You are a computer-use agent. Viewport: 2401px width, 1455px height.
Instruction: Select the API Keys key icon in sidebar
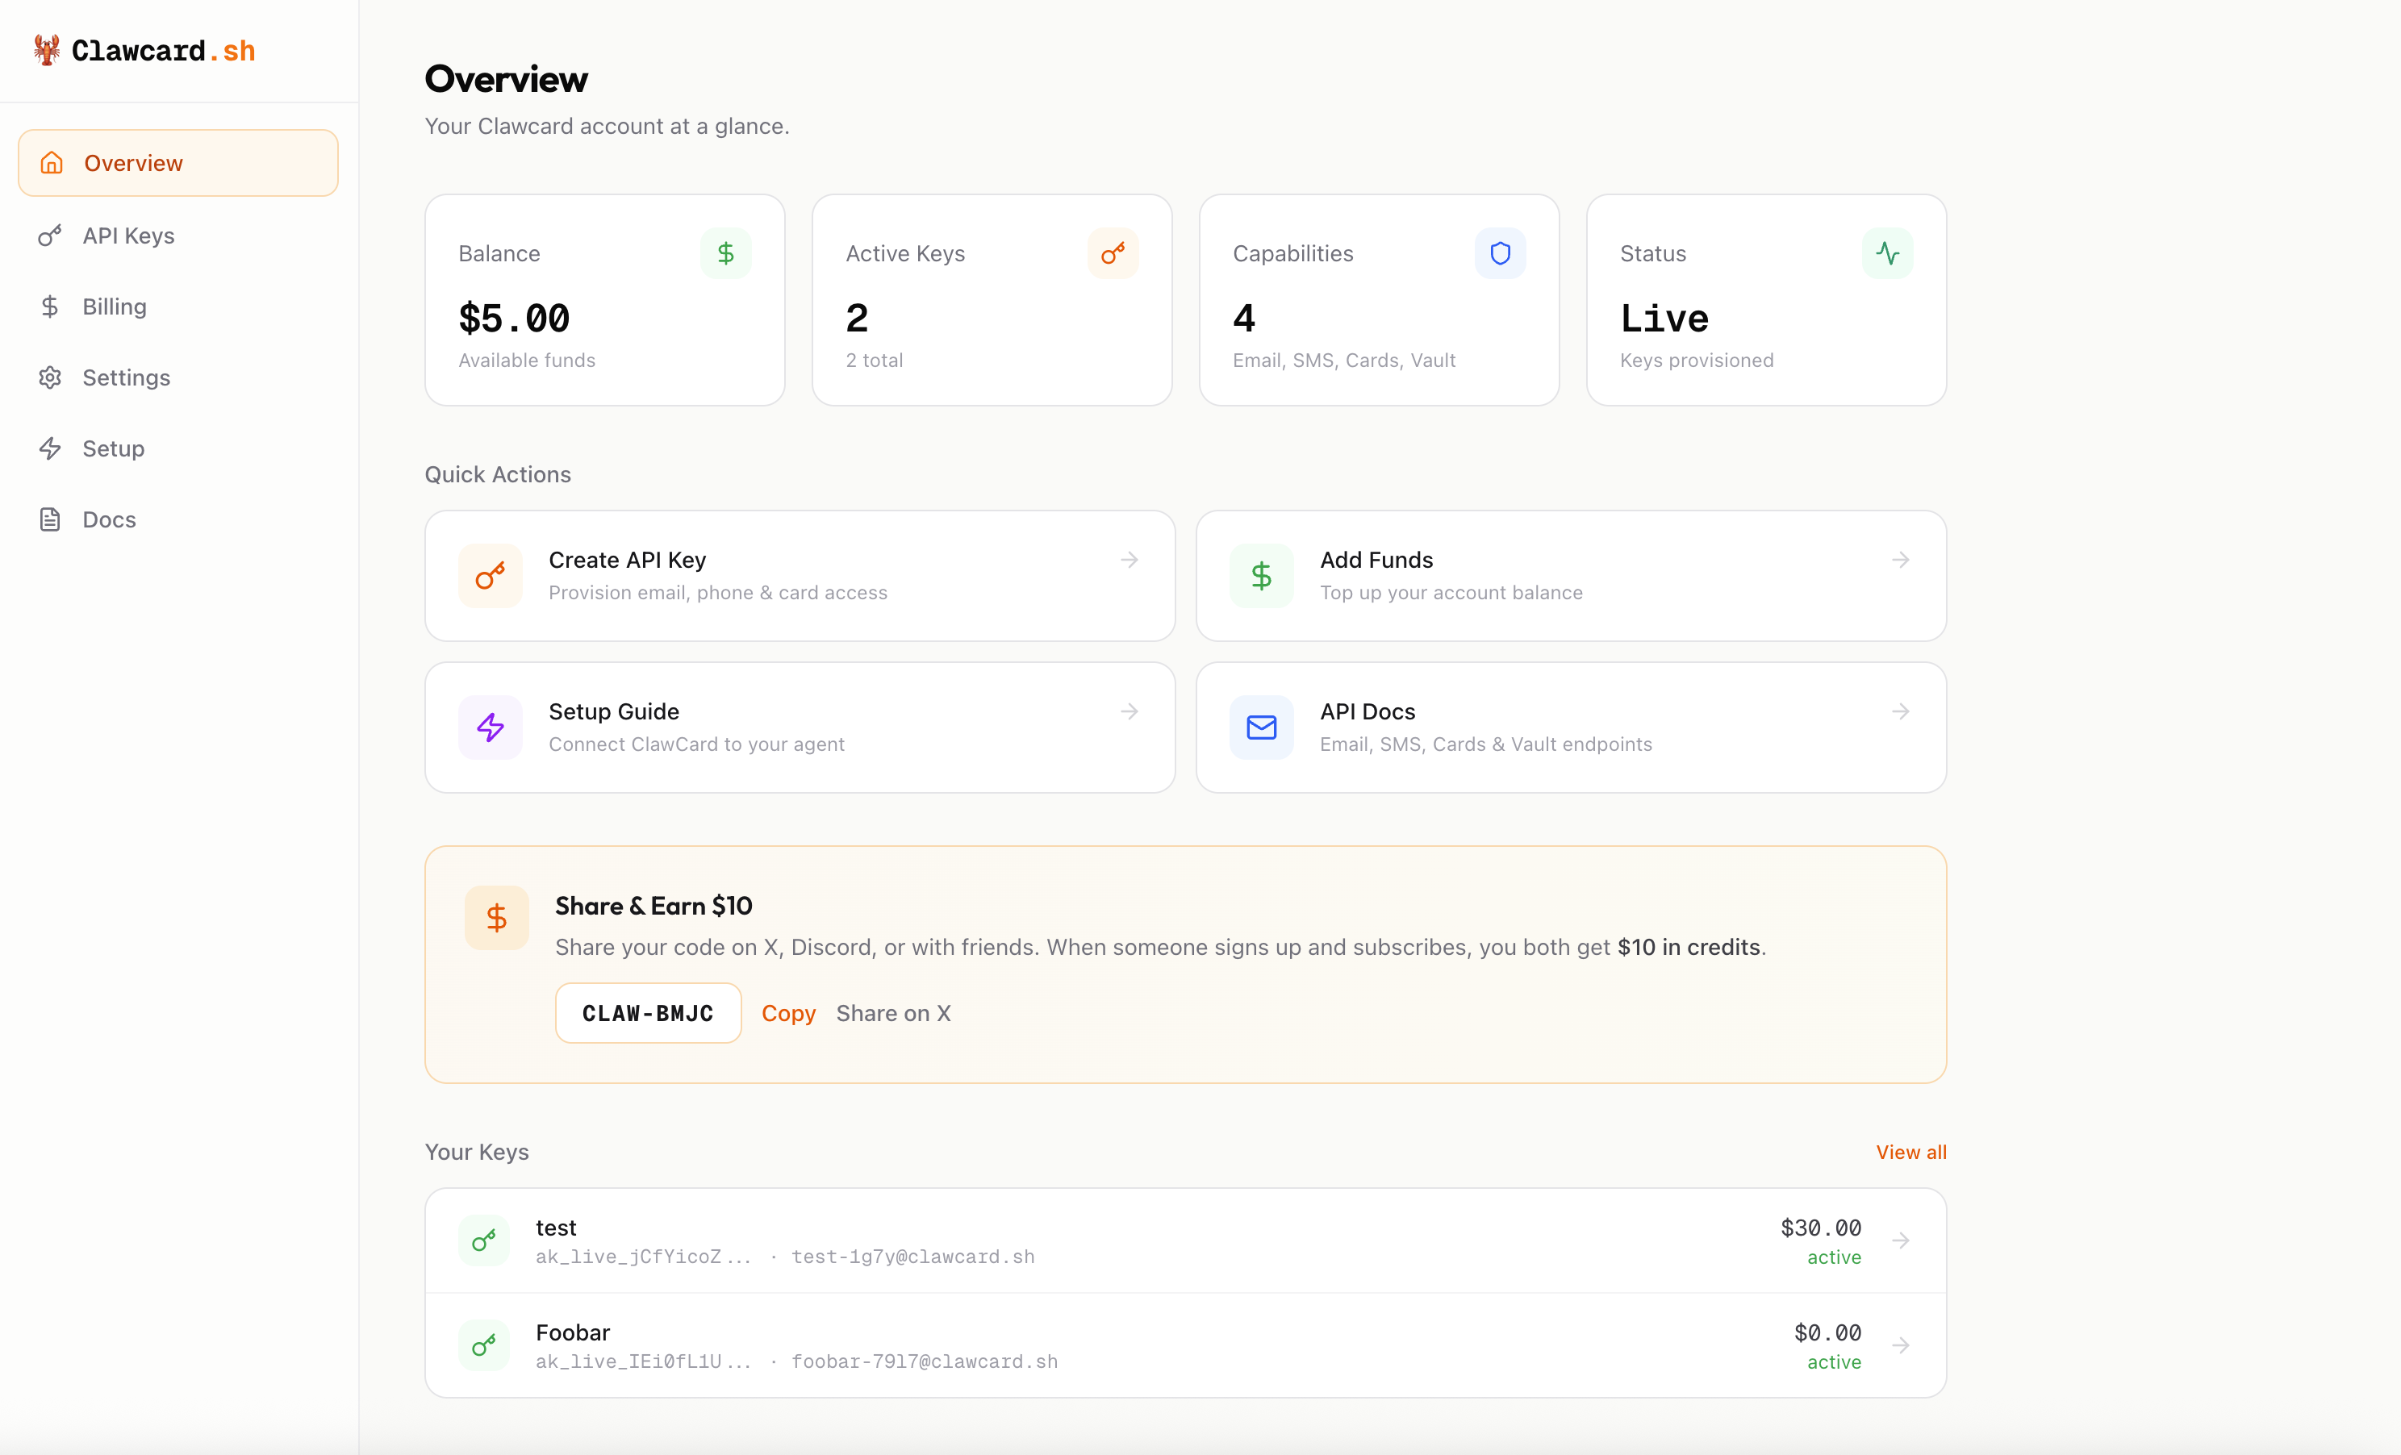52,235
